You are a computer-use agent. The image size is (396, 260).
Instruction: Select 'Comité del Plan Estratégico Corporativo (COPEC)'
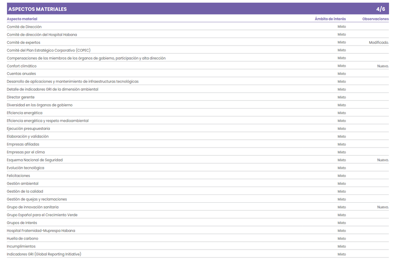[49, 50]
